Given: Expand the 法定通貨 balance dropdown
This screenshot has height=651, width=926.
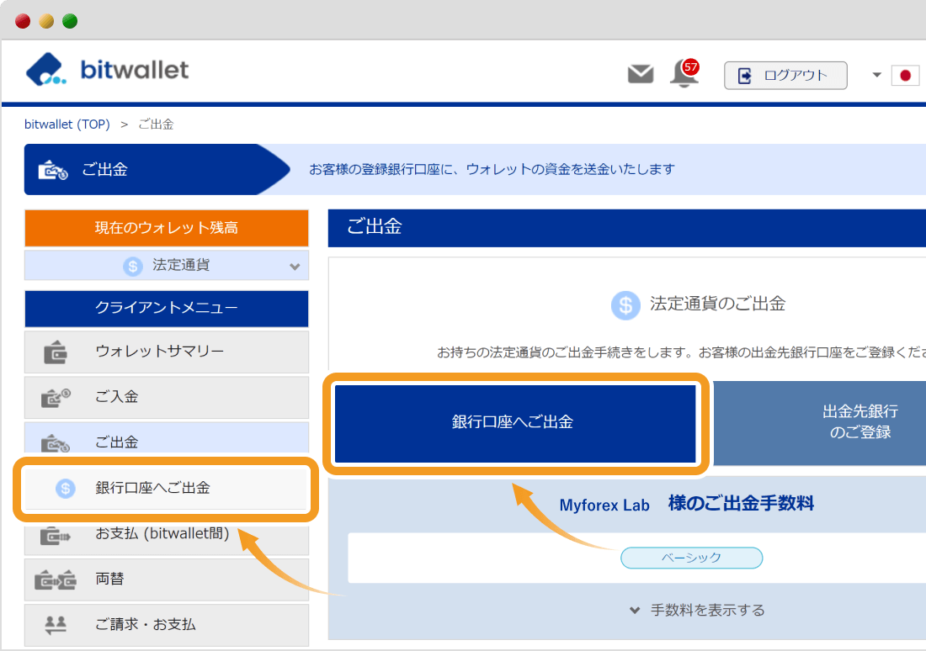Looking at the screenshot, I should click(167, 266).
